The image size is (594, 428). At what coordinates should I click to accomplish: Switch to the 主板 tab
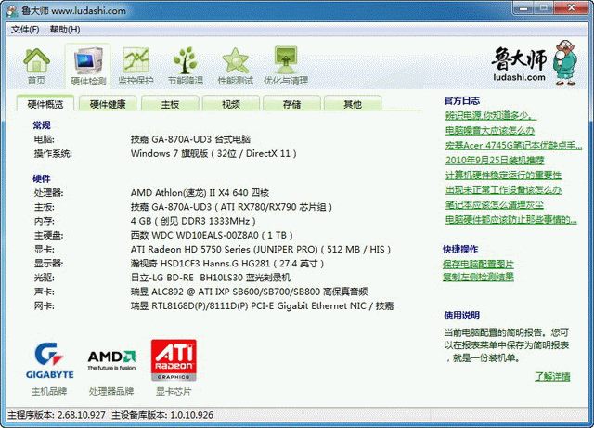click(170, 104)
